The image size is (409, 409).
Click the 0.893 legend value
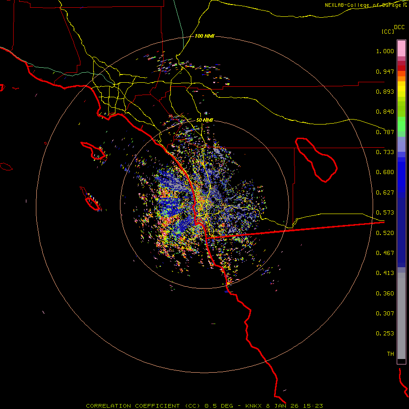click(x=385, y=91)
